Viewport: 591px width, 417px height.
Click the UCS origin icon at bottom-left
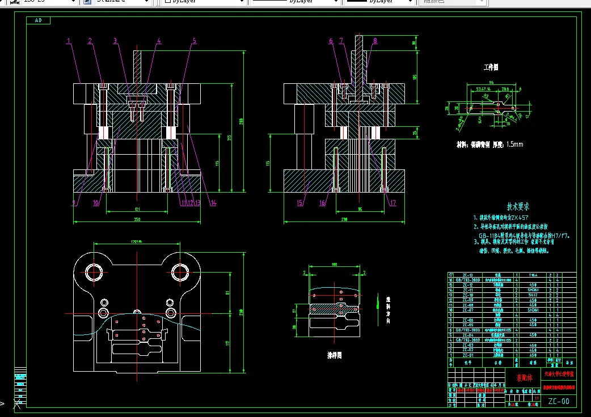16,403
